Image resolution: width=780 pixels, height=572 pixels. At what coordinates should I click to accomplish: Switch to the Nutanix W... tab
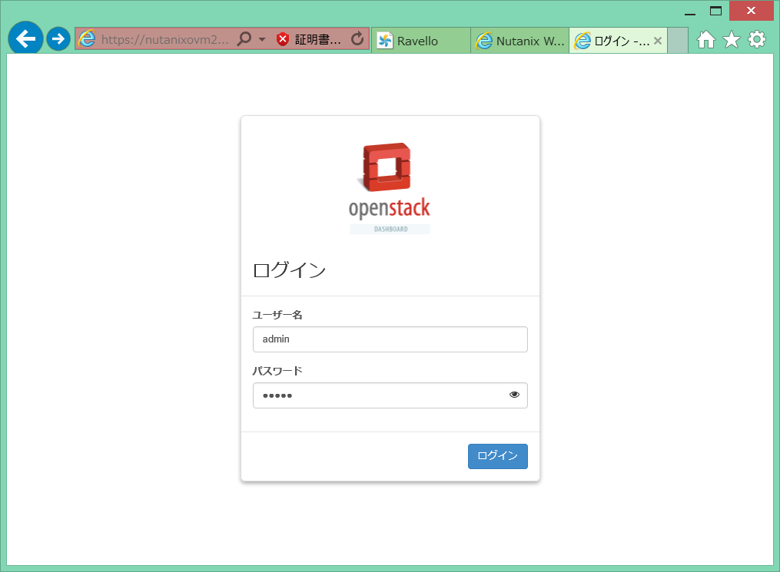pyautogui.click(x=519, y=41)
